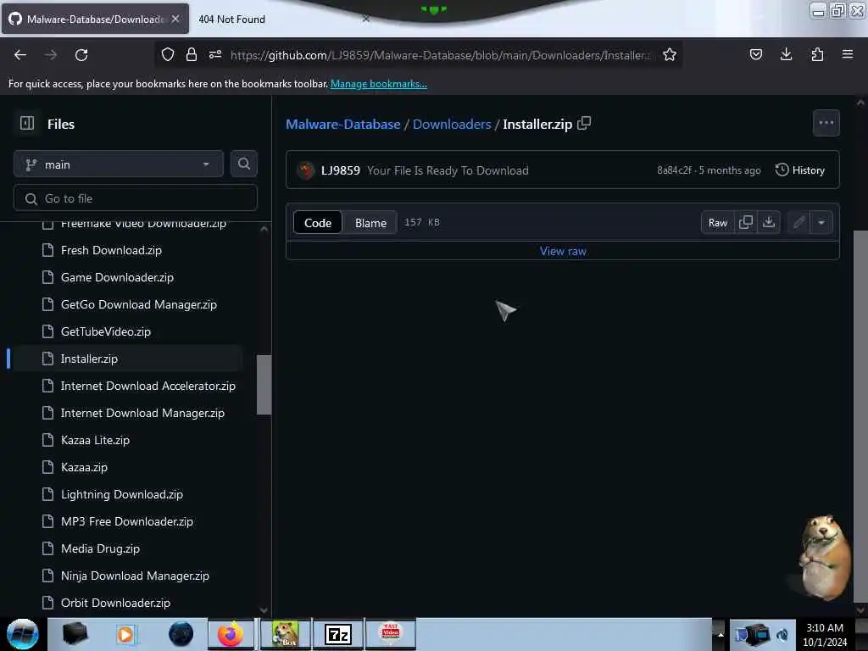Save to Pocket icon in toolbar
This screenshot has height=651, width=868.
[x=755, y=54]
